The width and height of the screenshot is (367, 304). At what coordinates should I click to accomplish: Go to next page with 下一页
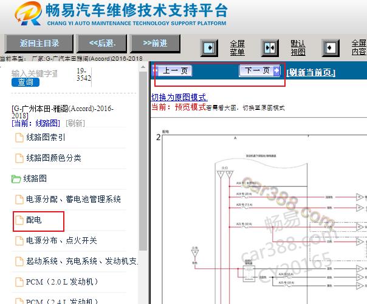tap(259, 70)
